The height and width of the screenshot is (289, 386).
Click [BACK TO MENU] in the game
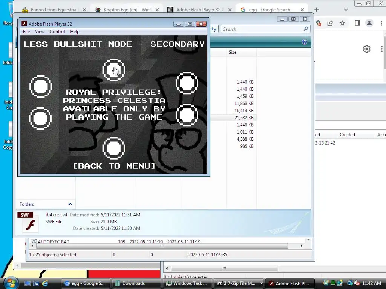(x=114, y=166)
